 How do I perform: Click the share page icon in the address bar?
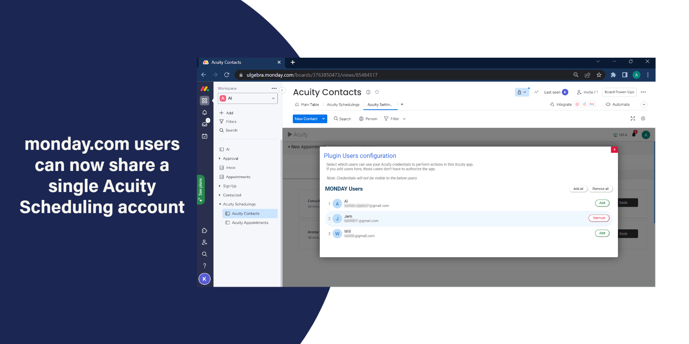click(587, 75)
